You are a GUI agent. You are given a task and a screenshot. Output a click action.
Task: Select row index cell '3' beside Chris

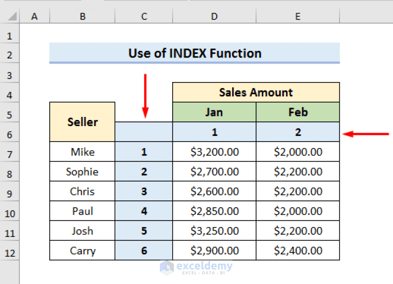pyautogui.click(x=144, y=191)
